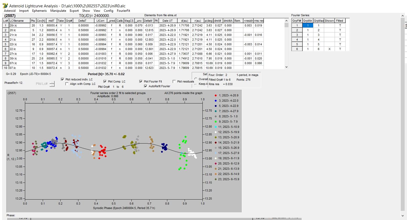Click the Fitted header in Fourier Series
Image resolution: width=407 pixels, height=220 pixels.
coord(340,21)
